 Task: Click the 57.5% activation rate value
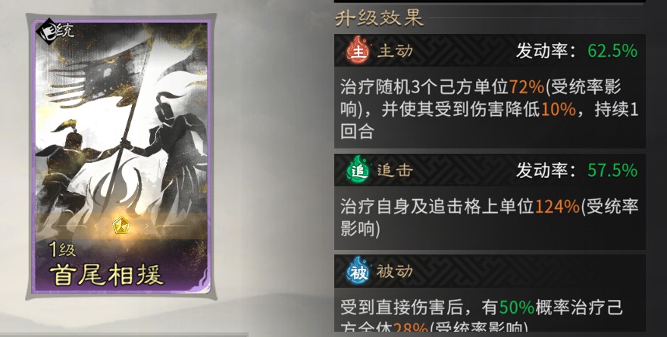[612, 171]
